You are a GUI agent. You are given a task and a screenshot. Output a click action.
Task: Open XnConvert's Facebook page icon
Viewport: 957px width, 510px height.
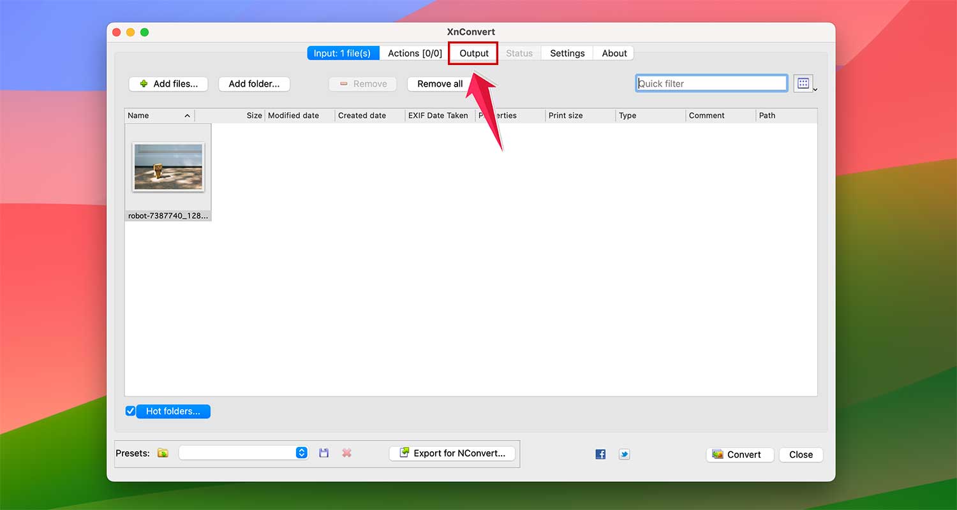(x=600, y=454)
